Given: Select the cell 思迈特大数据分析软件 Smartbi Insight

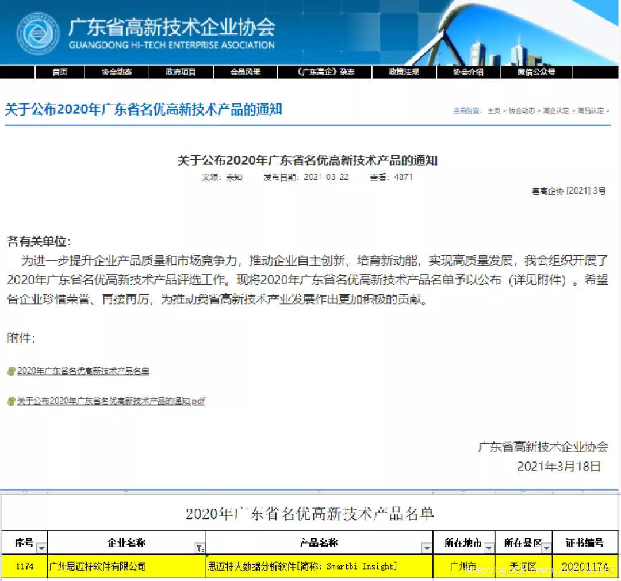Looking at the screenshot, I should click(319, 567).
